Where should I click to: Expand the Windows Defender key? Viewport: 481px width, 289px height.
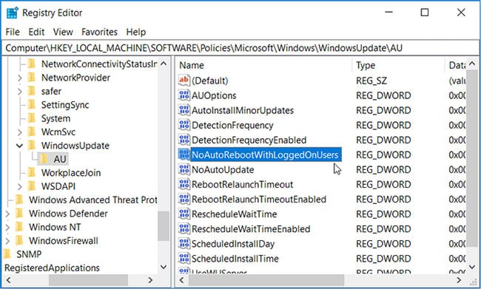(x=7, y=214)
